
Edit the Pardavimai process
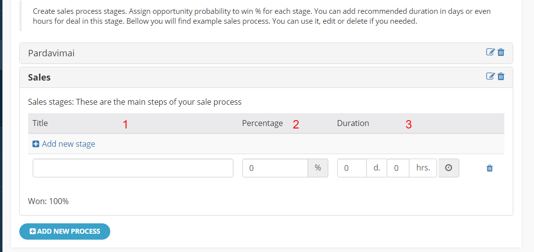490,52
